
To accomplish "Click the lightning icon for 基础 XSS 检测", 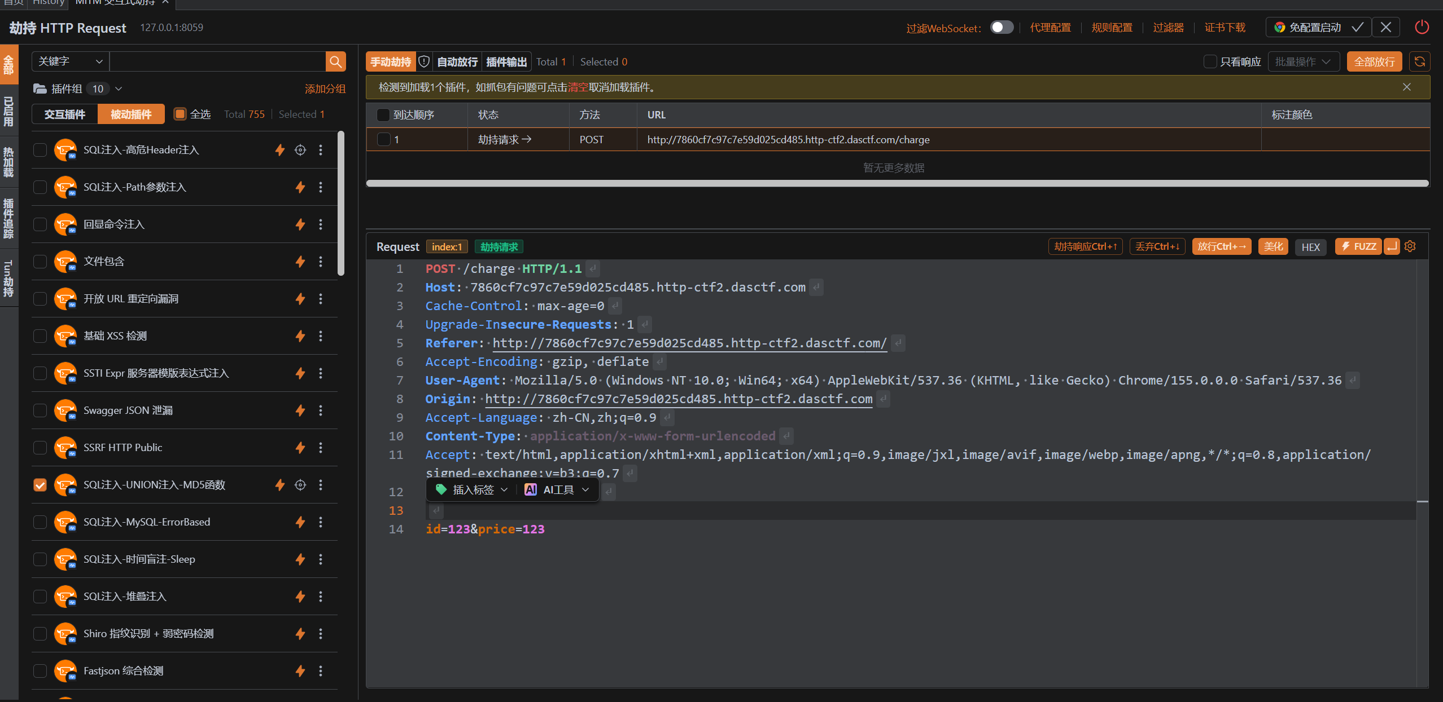I will [x=300, y=336].
